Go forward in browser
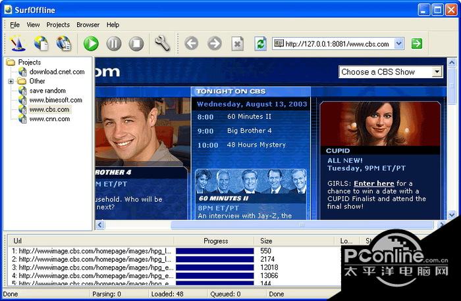This screenshot has width=461, height=301. pos(214,44)
